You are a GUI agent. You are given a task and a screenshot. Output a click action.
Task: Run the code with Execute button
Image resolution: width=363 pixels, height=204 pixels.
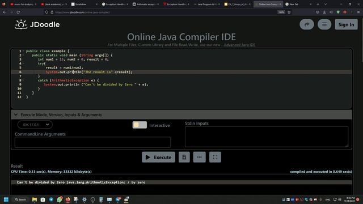pos(158,158)
